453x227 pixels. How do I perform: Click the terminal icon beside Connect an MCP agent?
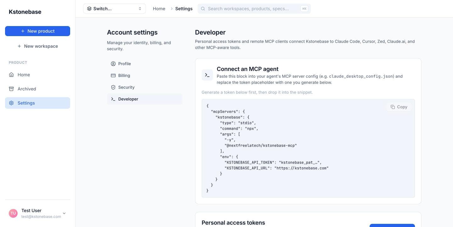[207, 75]
